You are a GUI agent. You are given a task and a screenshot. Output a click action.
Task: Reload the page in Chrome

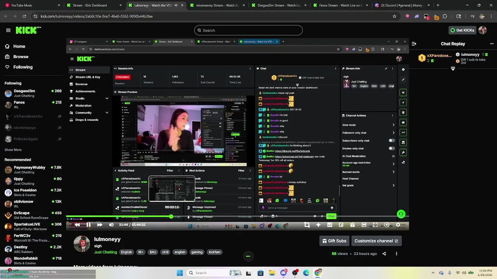[24, 16]
